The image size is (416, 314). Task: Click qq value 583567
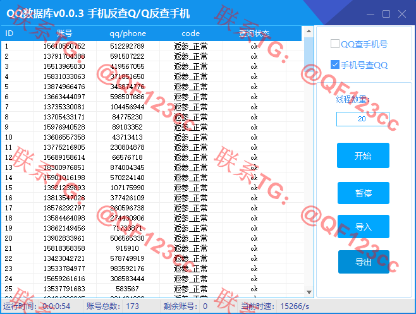[127, 289]
